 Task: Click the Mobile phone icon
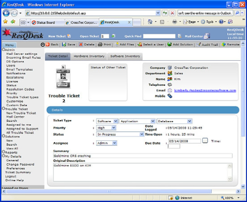tap(170, 96)
